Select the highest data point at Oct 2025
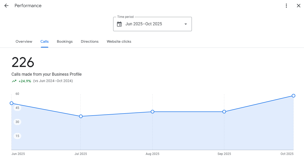This screenshot has height=159, width=304. (x=293, y=96)
